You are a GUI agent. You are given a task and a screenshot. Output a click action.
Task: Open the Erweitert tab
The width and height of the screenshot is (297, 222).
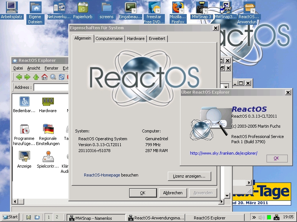[x=157, y=38]
